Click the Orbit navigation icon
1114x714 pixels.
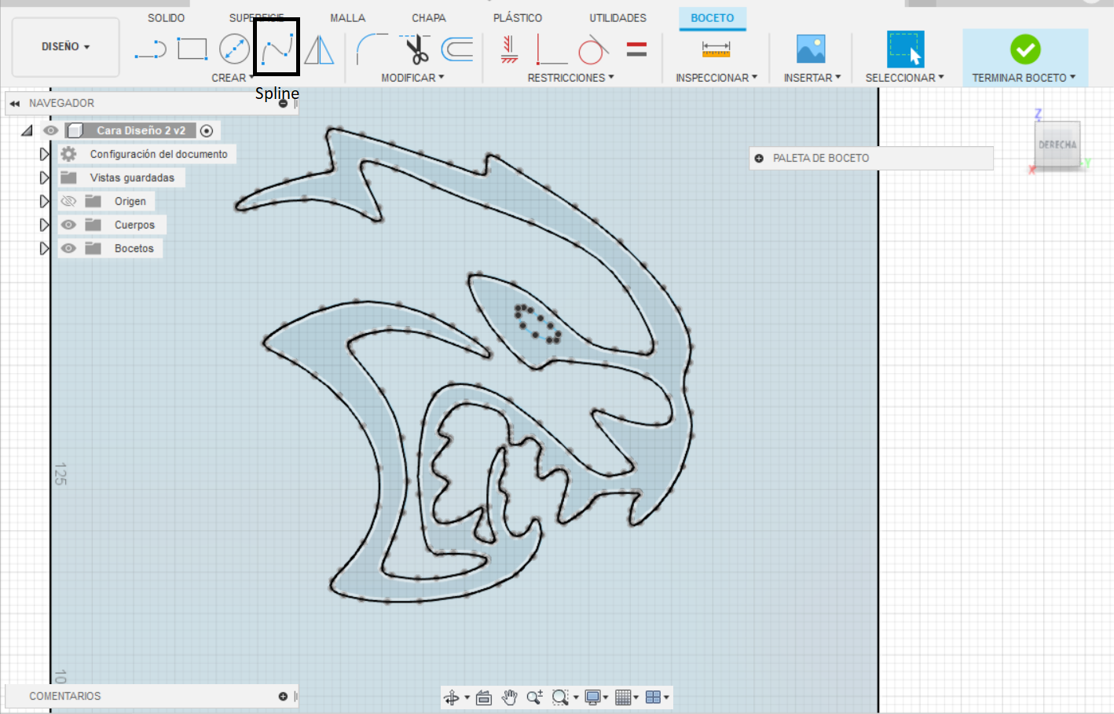[452, 698]
